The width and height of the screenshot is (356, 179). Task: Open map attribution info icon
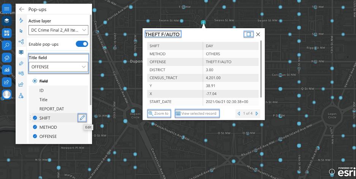(332, 172)
